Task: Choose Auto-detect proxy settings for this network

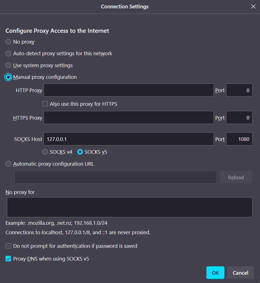Action: pyautogui.click(x=8, y=54)
